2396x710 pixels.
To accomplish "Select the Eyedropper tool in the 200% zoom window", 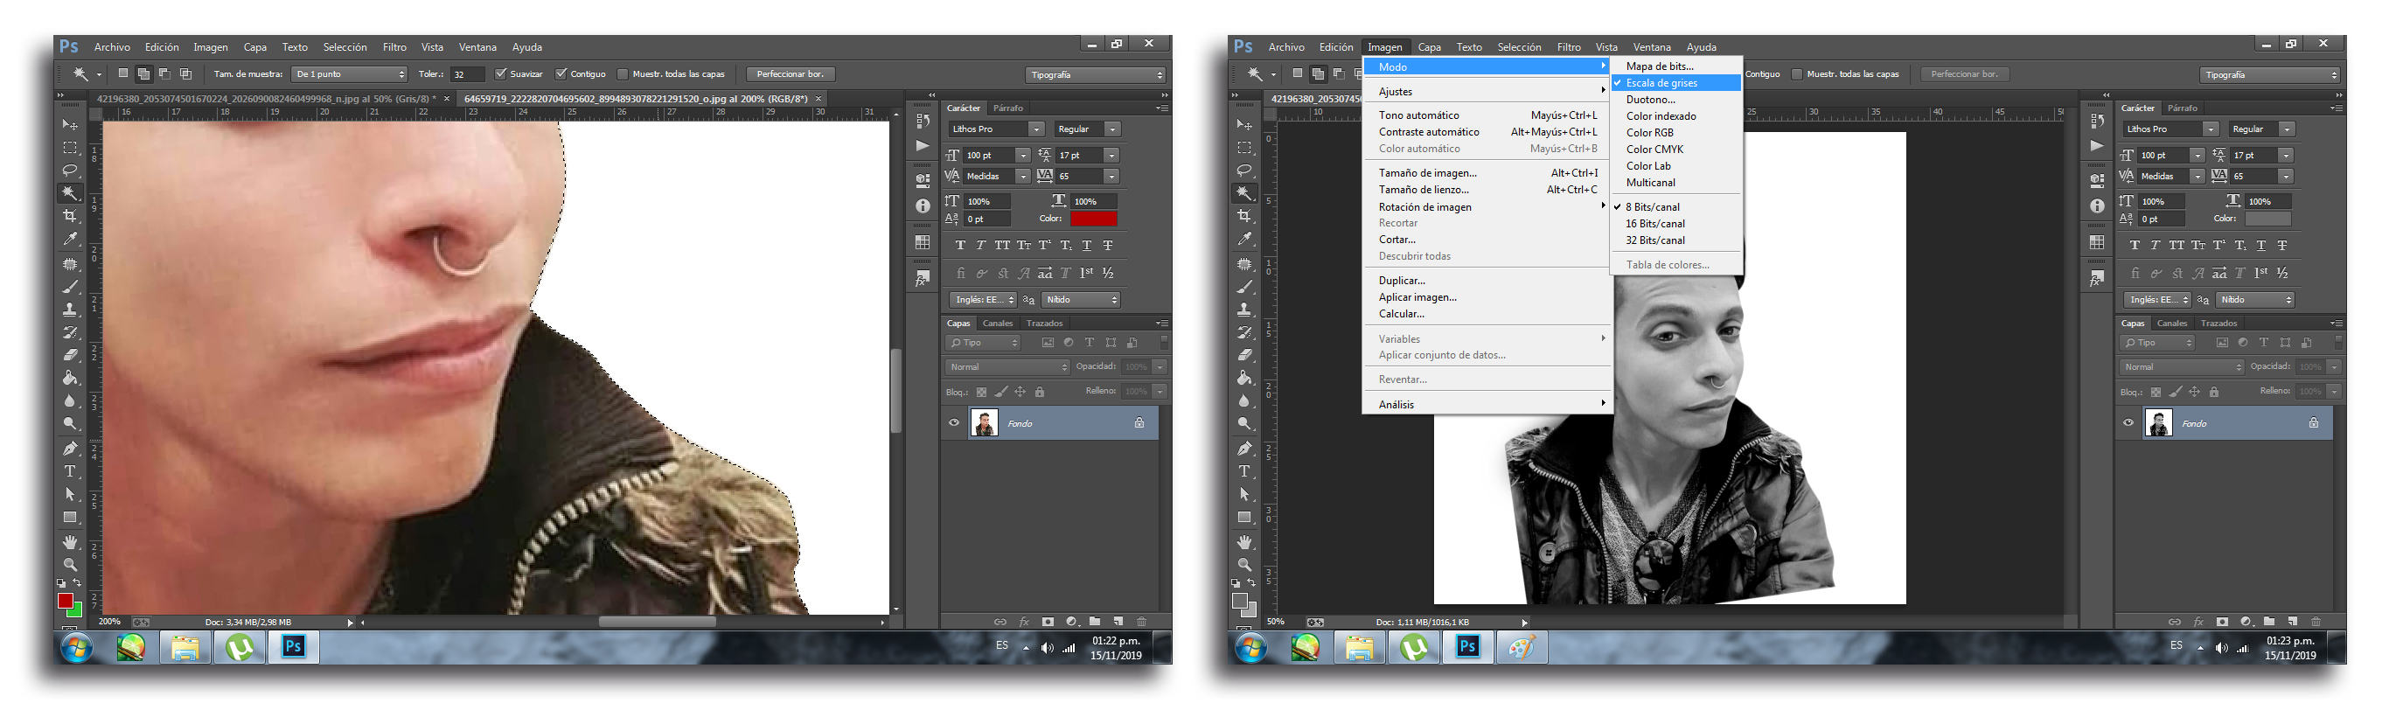I will click(x=70, y=240).
